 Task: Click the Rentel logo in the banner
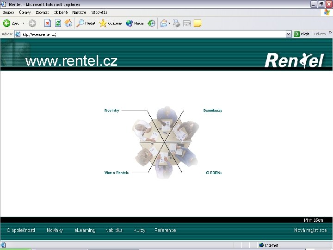(x=294, y=60)
